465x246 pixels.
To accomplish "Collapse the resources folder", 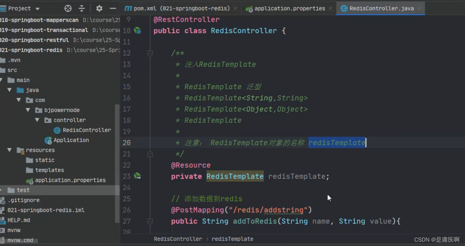I will tap(10, 150).
